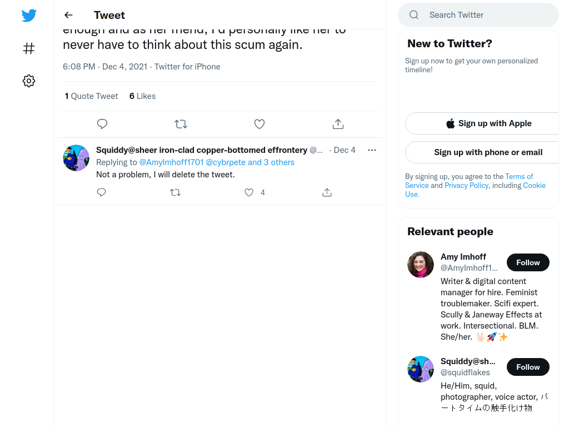This screenshot has width=569, height=427.
Task: Retweet Squiddy's reply
Action: [x=175, y=192]
